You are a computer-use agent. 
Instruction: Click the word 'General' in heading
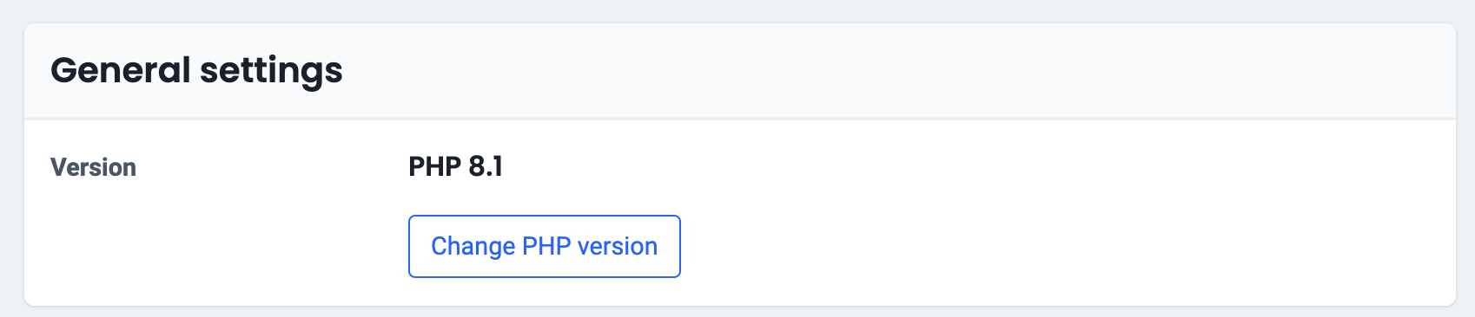(x=120, y=69)
